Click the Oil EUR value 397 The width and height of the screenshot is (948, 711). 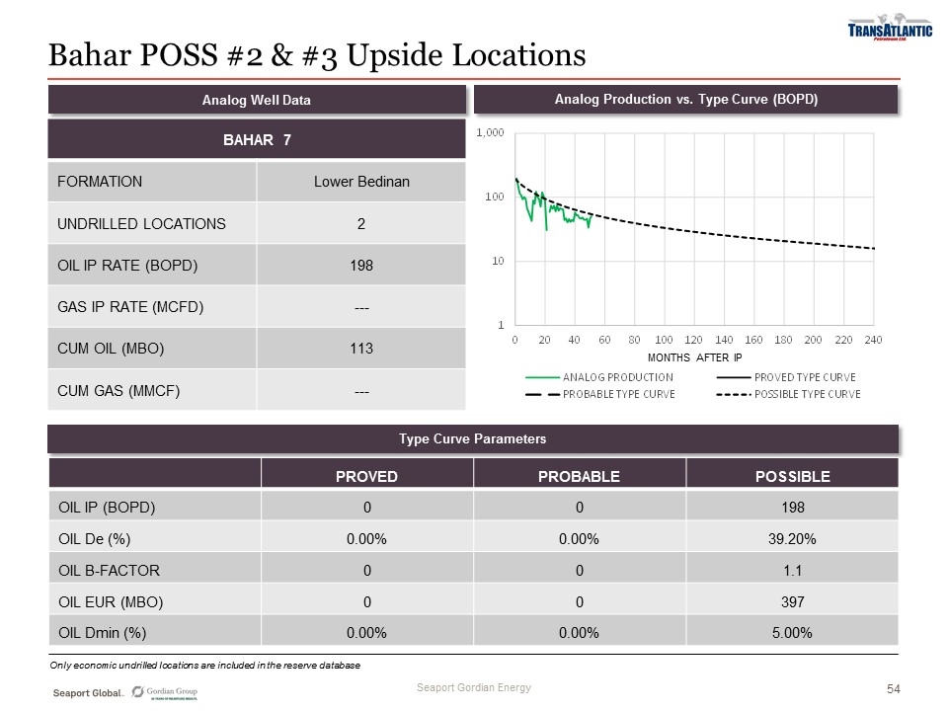point(792,601)
